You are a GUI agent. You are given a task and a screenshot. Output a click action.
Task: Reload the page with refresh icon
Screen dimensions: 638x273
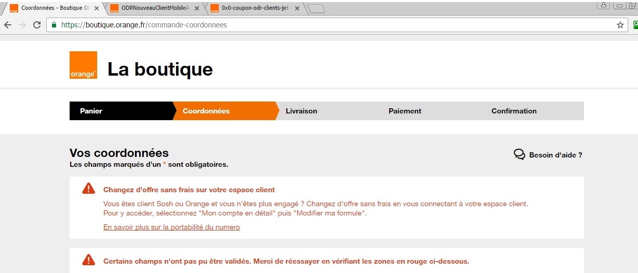(x=37, y=25)
